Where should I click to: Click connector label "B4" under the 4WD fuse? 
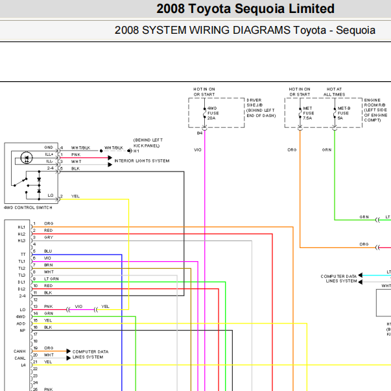tap(200, 133)
